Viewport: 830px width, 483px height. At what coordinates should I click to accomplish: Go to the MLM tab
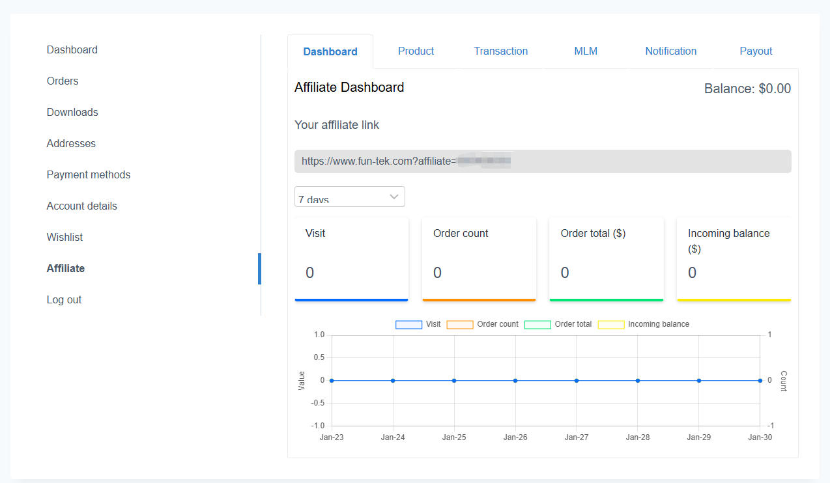coord(586,51)
